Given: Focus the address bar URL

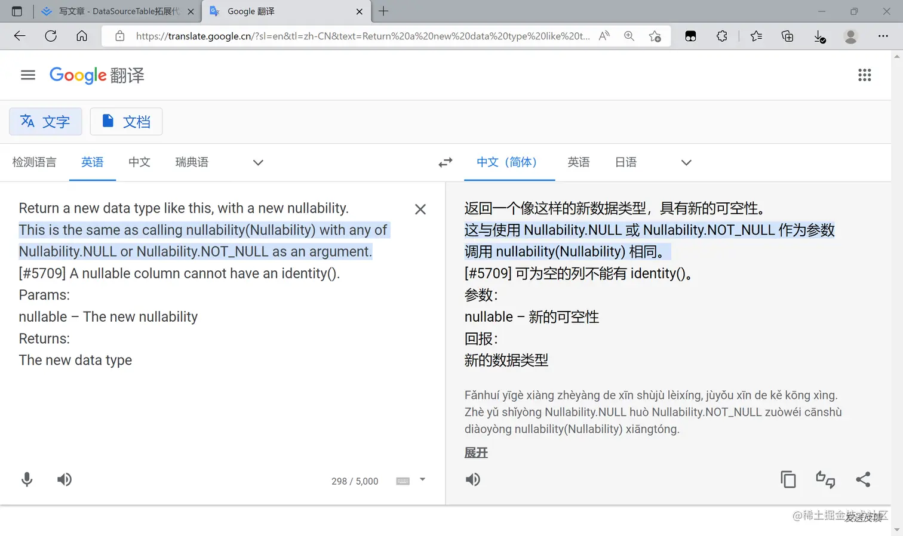Looking at the screenshot, I should click(363, 36).
